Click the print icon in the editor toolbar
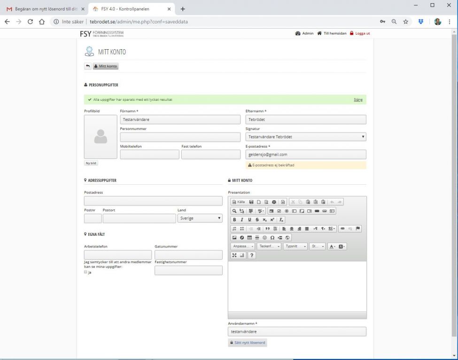 pyautogui.click(x=274, y=202)
